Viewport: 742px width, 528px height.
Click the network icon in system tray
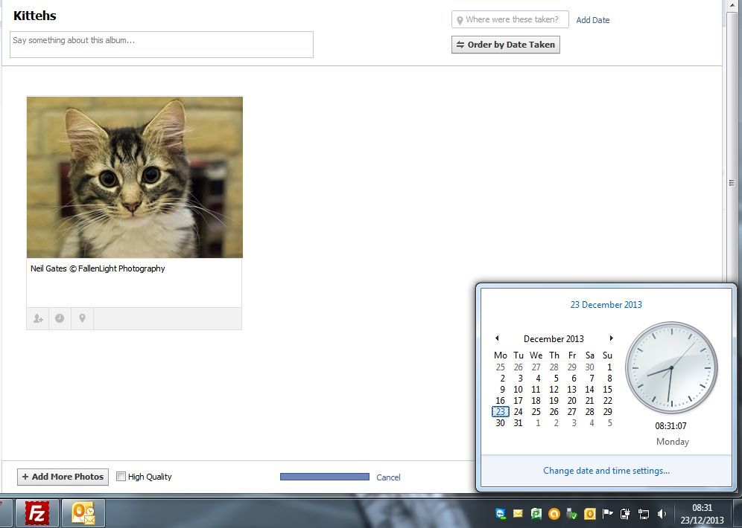[644, 514]
